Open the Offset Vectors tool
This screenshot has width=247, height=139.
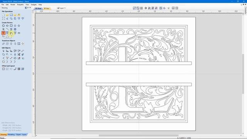(x=3, y=69)
